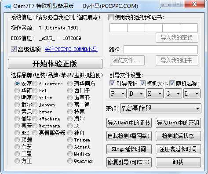
Task: Toggle the 引导保护 checkbox
Action: point(112,83)
